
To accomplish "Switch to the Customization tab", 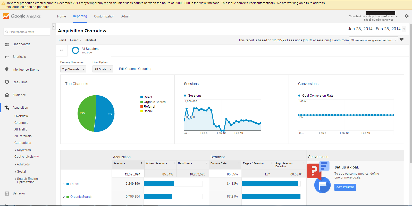I will click(104, 16).
